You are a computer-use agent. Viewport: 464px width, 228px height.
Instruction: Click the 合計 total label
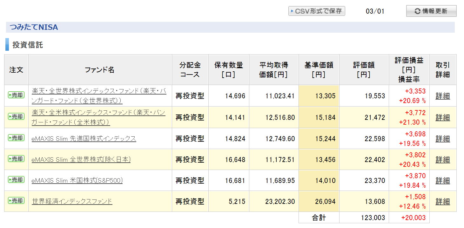coord(319,218)
